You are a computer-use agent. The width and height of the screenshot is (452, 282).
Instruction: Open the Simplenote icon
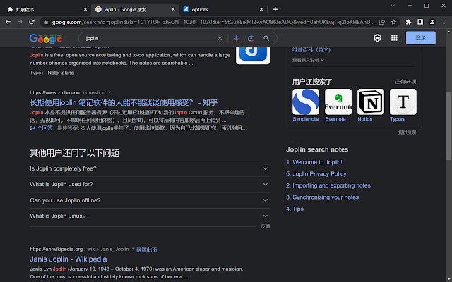point(306,102)
